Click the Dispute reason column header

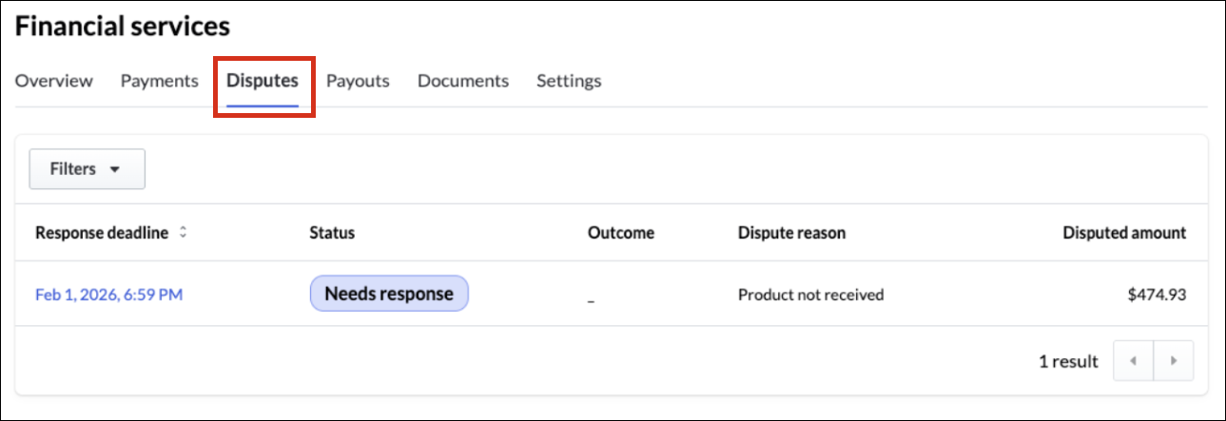tap(791, 233)
